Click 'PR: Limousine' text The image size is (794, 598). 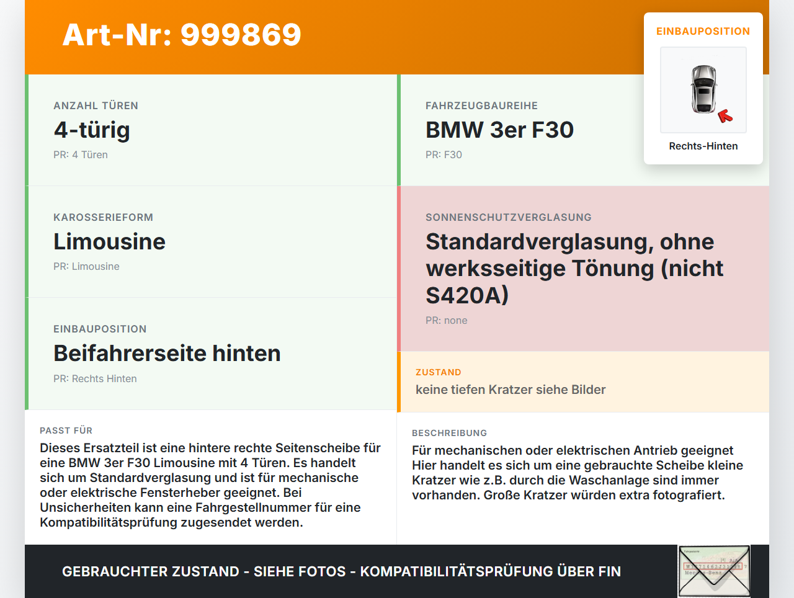[x=86, y=266]
